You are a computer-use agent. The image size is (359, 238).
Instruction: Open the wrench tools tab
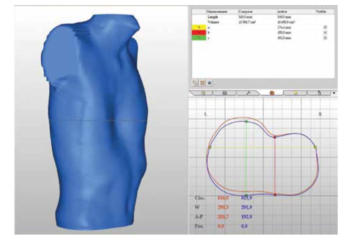[248, 93]
